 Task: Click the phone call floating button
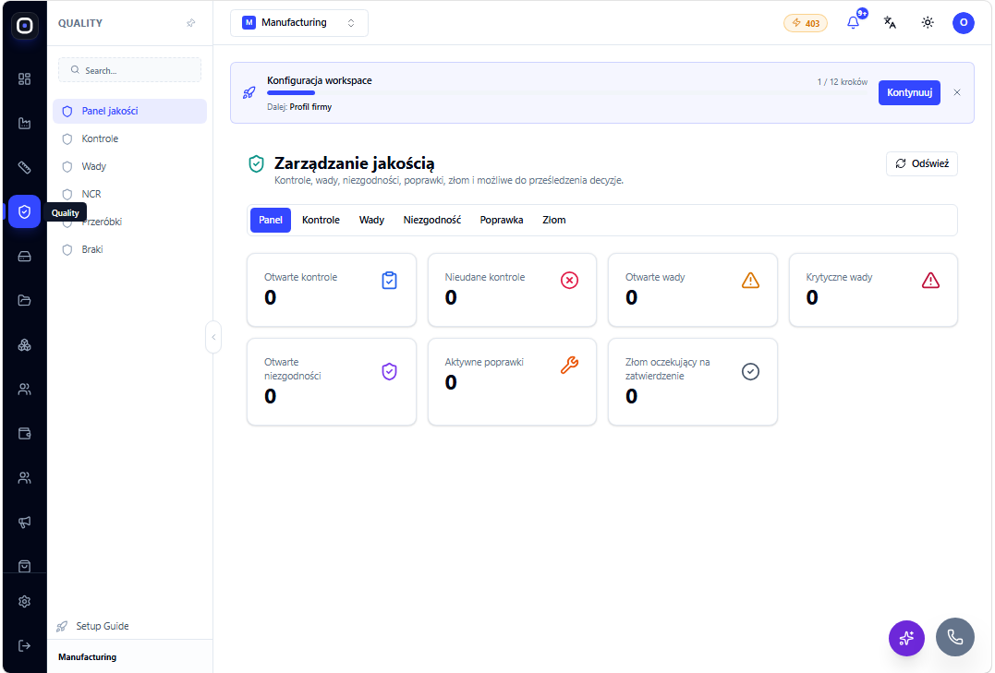point(954,637)
